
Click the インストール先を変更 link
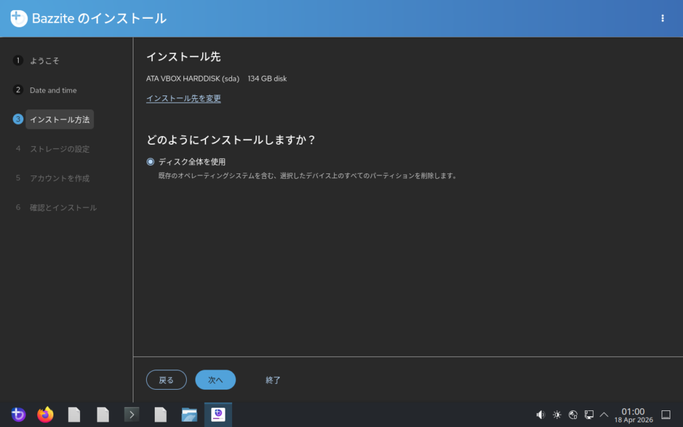point(183,99)
